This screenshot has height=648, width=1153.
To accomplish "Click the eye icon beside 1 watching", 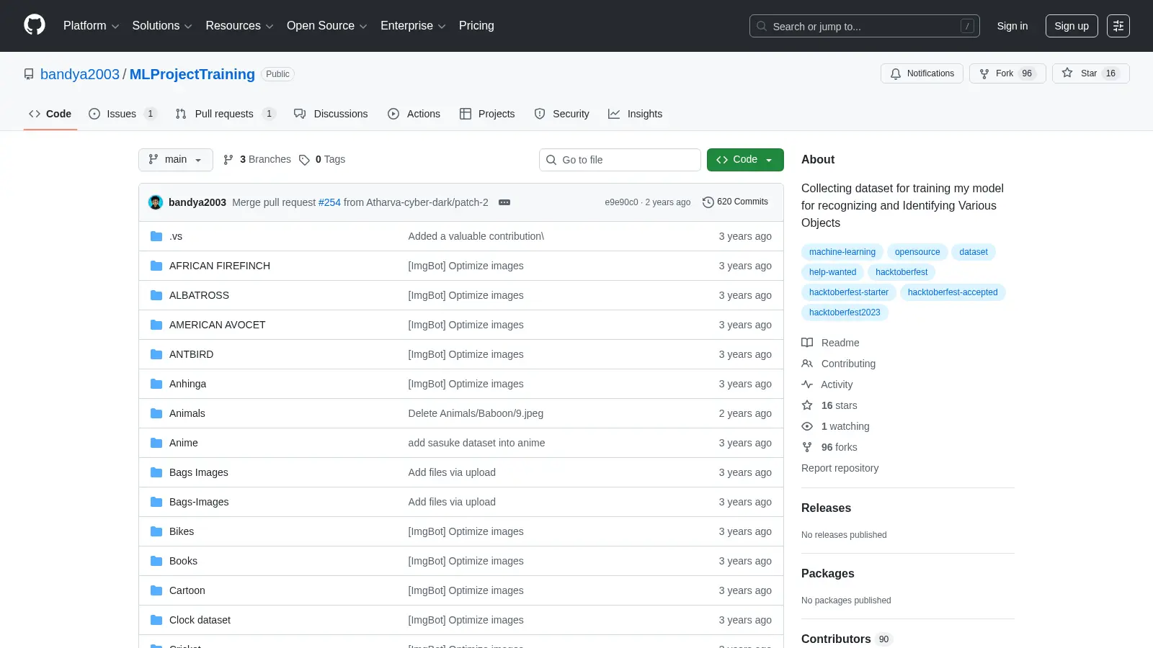I will [x=807, y=426].
